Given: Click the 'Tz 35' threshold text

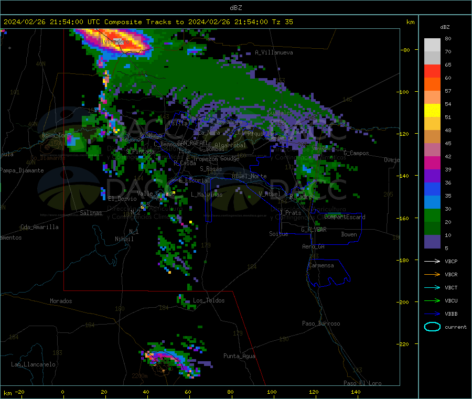Looking at the screenshot, I should (x=283, y=22).
